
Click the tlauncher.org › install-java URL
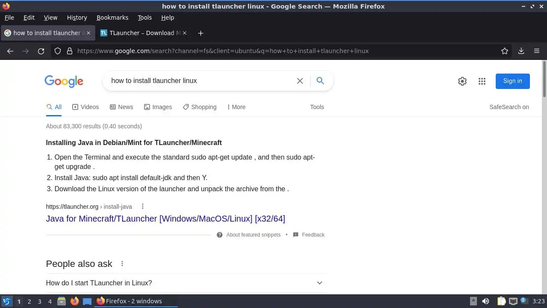pos(89,207)
